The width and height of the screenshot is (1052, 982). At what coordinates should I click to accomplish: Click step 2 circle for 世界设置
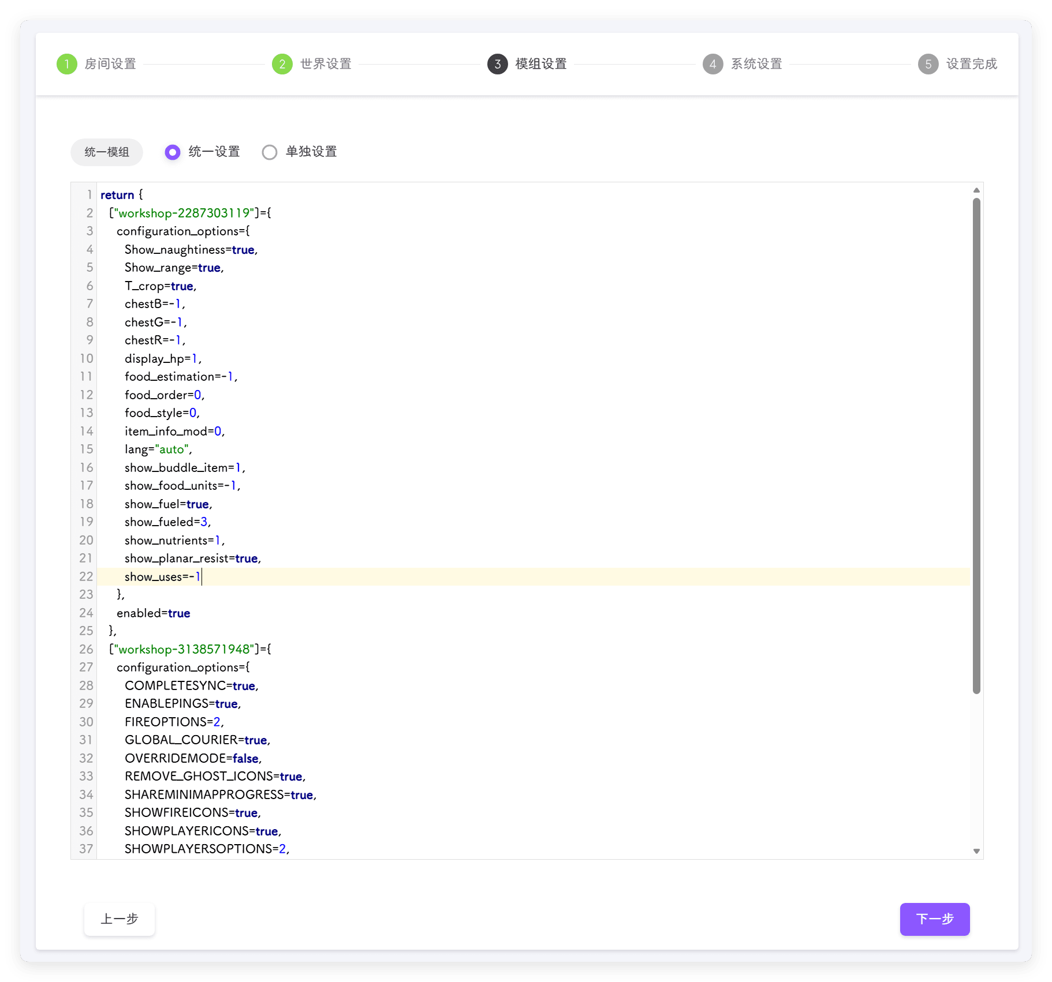(x=282, y=64)
